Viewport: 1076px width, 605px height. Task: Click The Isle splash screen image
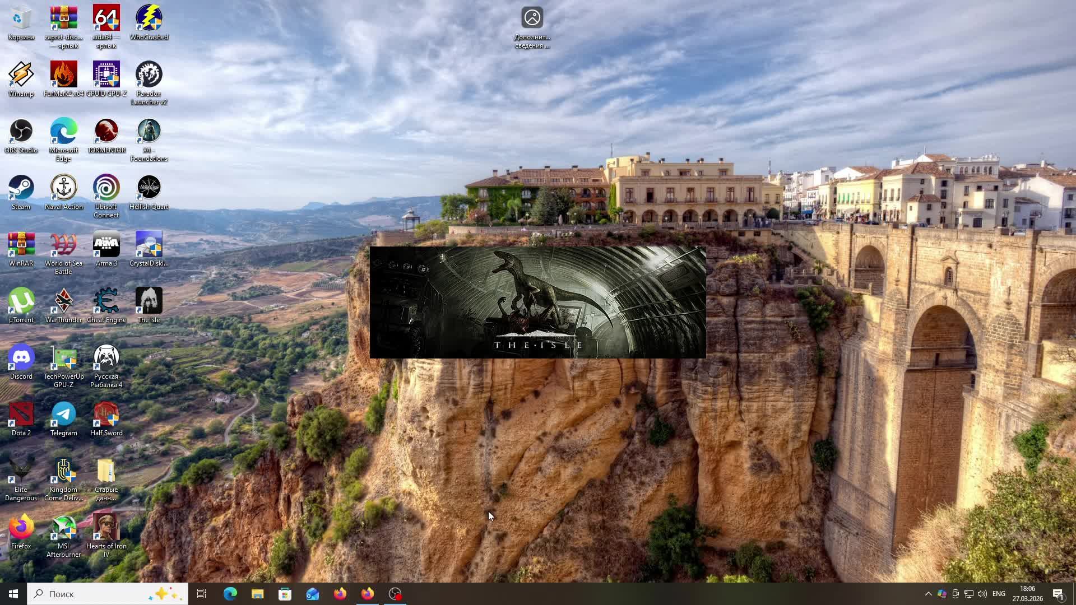(x=537, y=302)
